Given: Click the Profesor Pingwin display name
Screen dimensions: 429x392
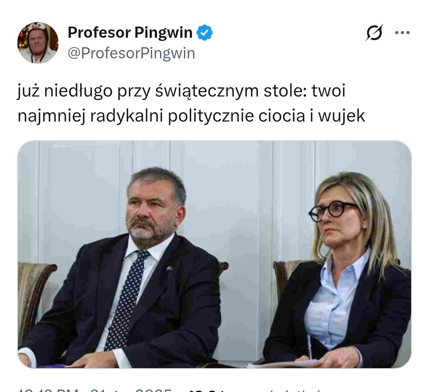Looking at the screenshot, I should click(x=130, y=32).
